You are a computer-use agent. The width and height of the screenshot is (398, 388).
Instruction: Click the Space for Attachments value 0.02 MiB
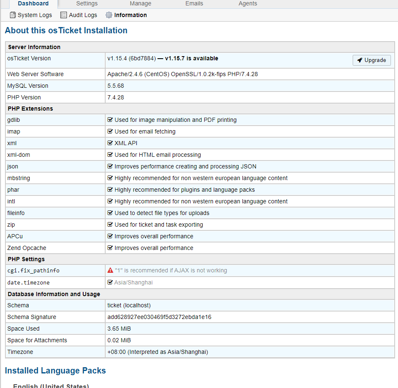pyautogui.click(x=119, y=340)
